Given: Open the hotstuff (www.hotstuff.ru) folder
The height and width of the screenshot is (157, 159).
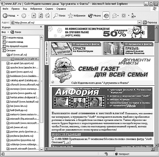Looking at the screenshot, I should 22,101.
